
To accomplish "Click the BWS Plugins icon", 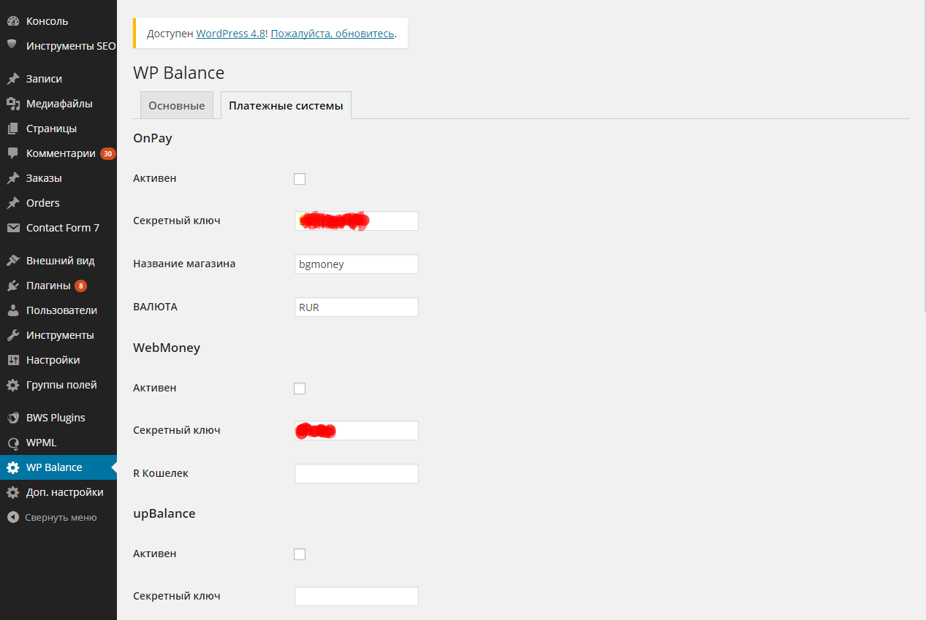I will pyautogui.click(x=12, y=418).
